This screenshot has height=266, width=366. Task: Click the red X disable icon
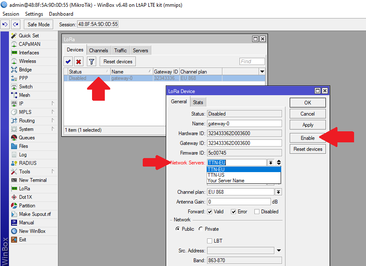pyautogui.click(x=79, y=62)
